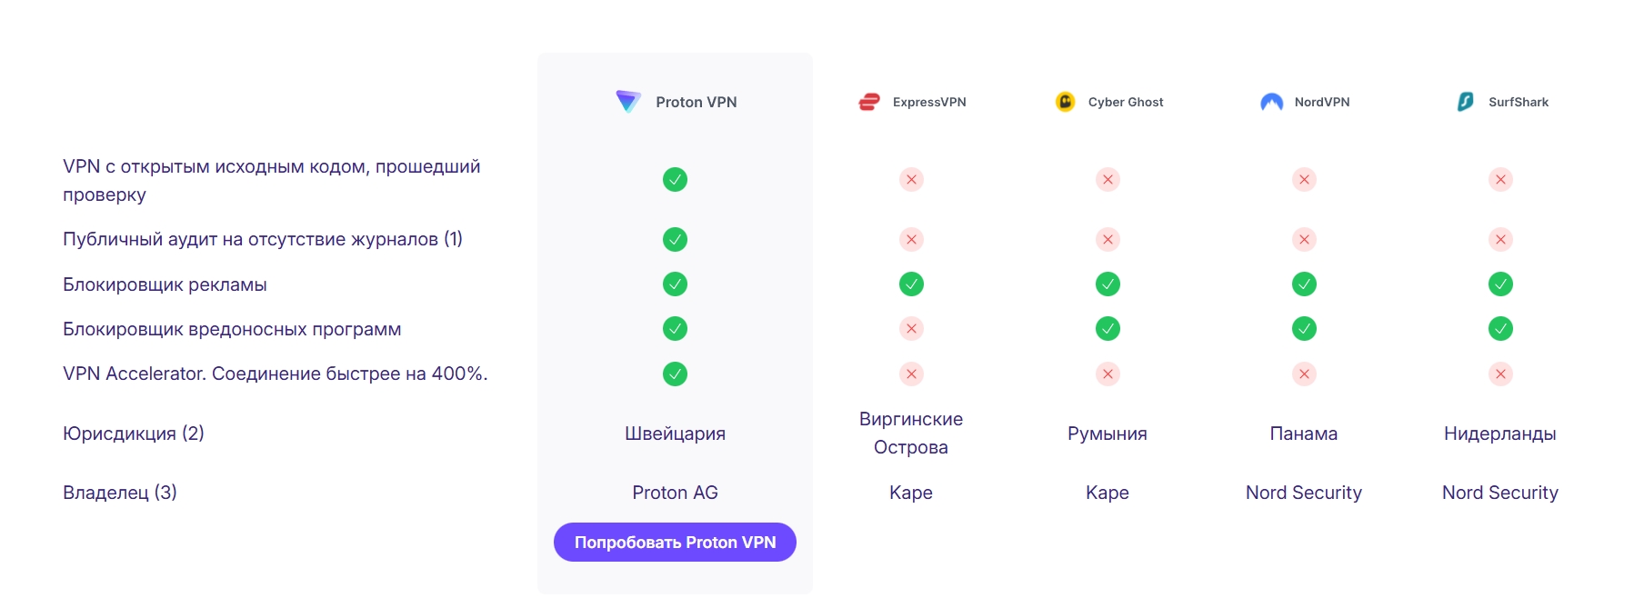The width and height of the screenshot is (1644, 608).
Task: Toggle SurfShark's malware blocker checkmark
Action: pyautogui.click(x=1500, y=329)
